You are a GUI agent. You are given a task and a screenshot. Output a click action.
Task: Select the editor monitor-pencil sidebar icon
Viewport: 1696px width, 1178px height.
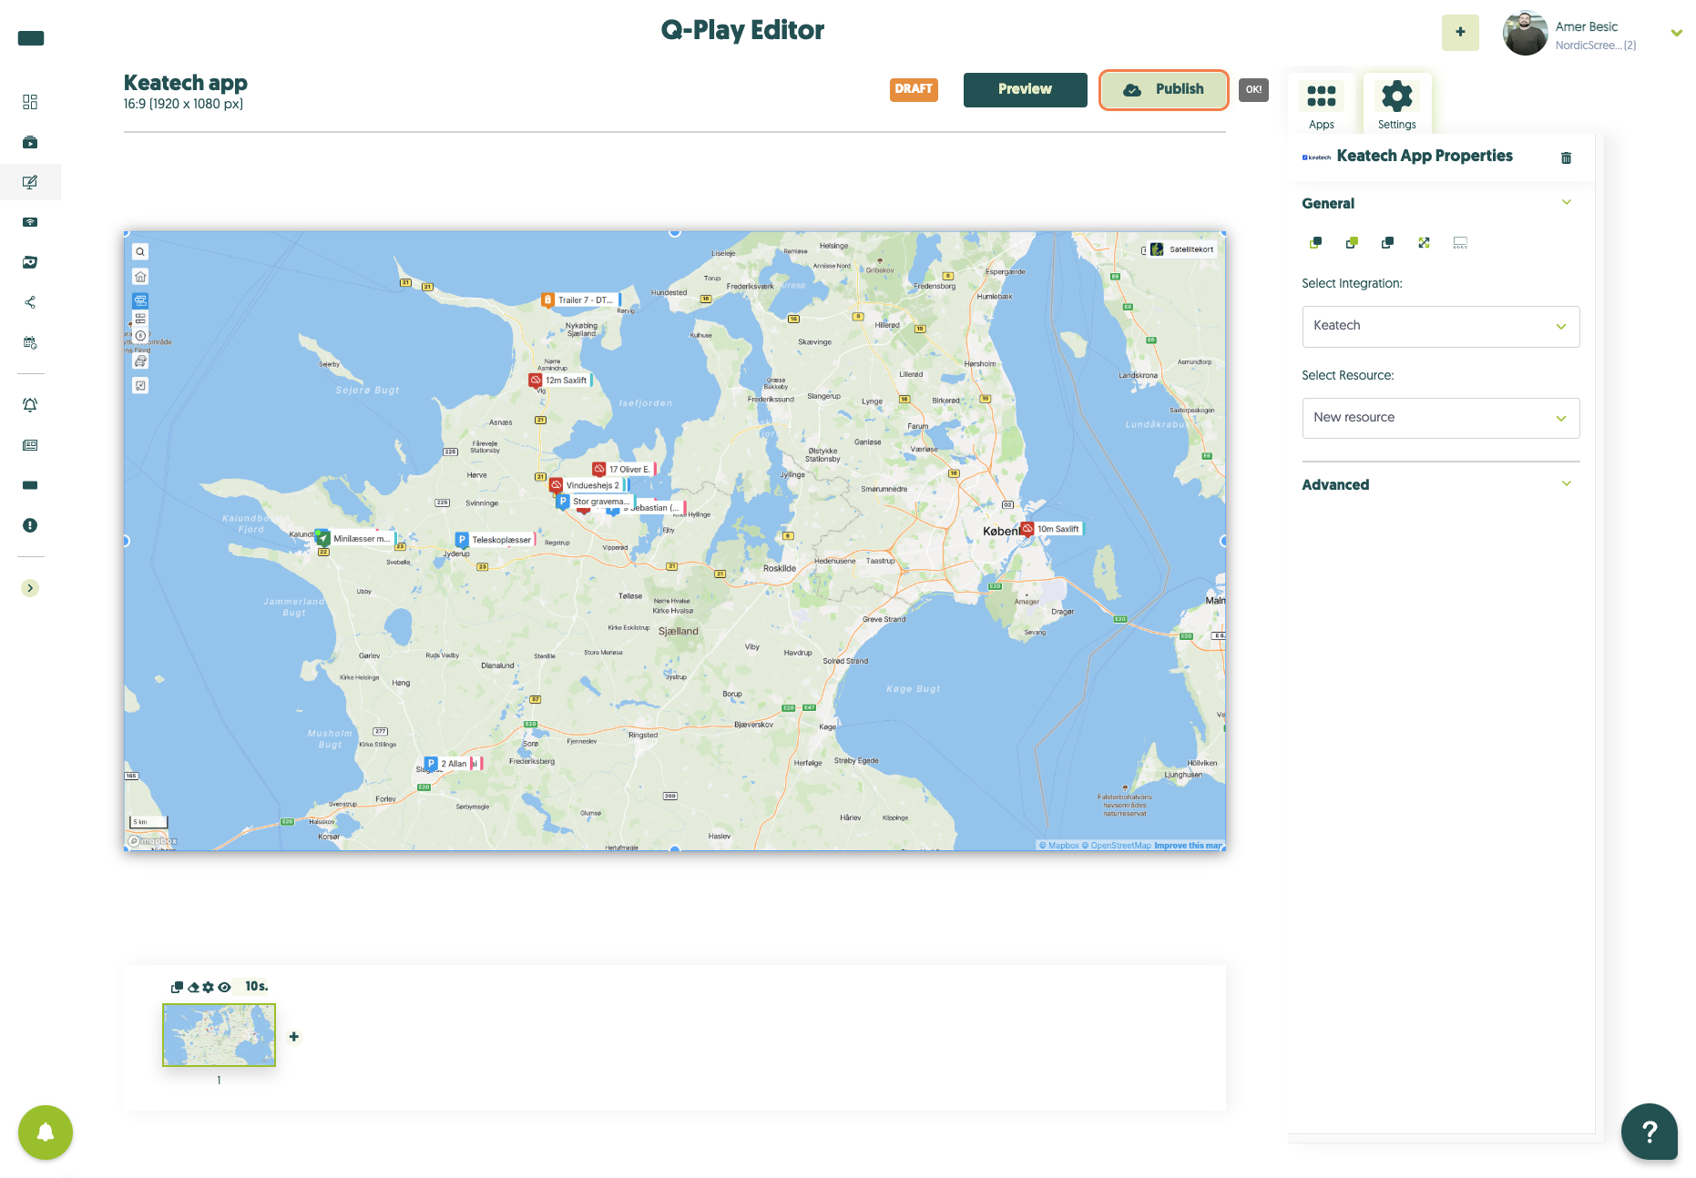(x=30, y=182)
